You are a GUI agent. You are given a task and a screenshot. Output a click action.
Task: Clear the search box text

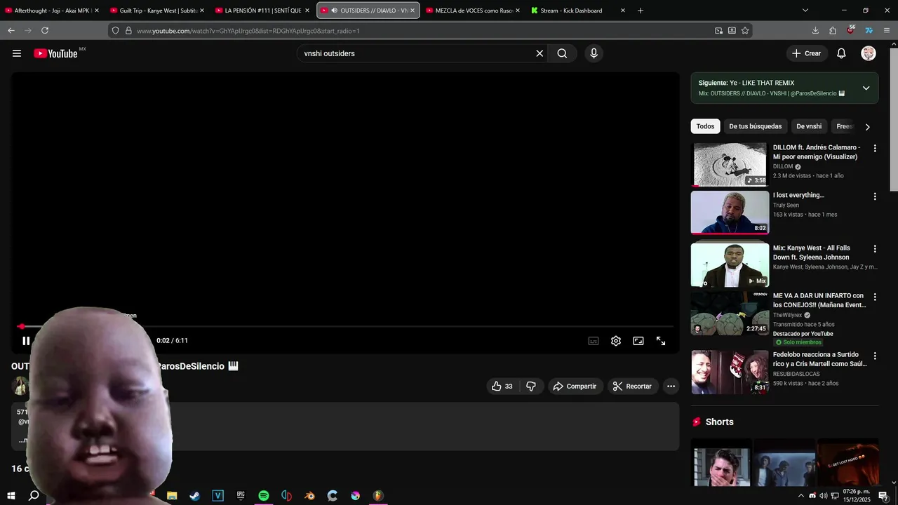(x=540, y=53)
